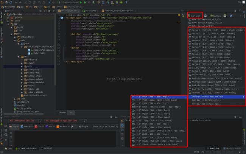
Task: Click the Logcat tab icon
Action: click(14, 126)
